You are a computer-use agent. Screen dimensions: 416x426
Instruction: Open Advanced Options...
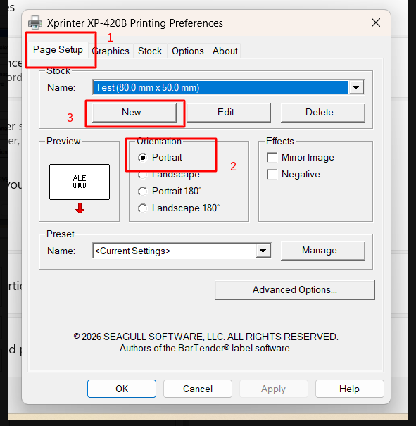point(295,290)
